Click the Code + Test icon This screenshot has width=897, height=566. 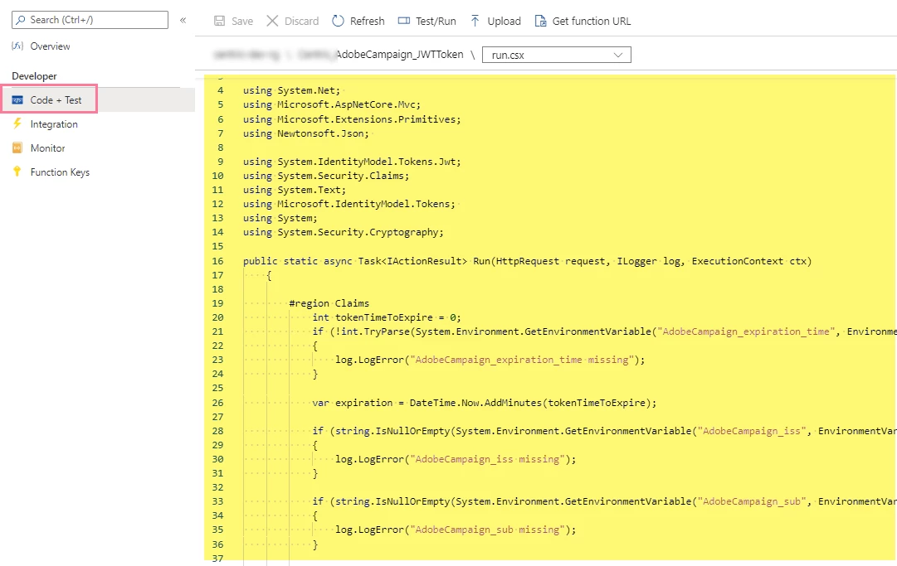[17, 100]
